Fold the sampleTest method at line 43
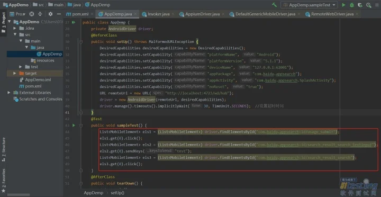 tap(81, 126)
